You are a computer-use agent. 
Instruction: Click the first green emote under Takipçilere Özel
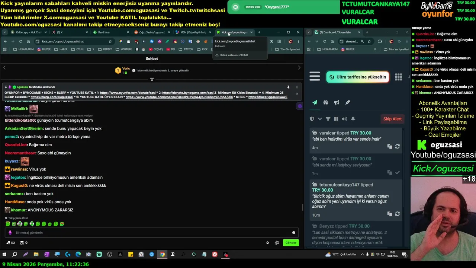click(x=8, y=224)
